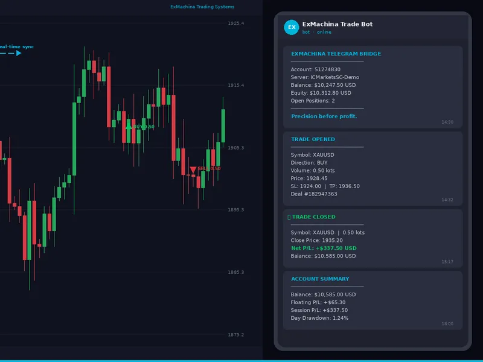Click the 1895.3 price axis label

(x=236, y=210)
